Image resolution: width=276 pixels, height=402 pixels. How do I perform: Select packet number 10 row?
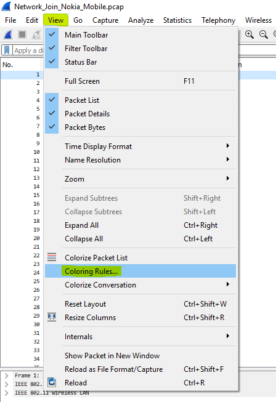pos(22,152)
